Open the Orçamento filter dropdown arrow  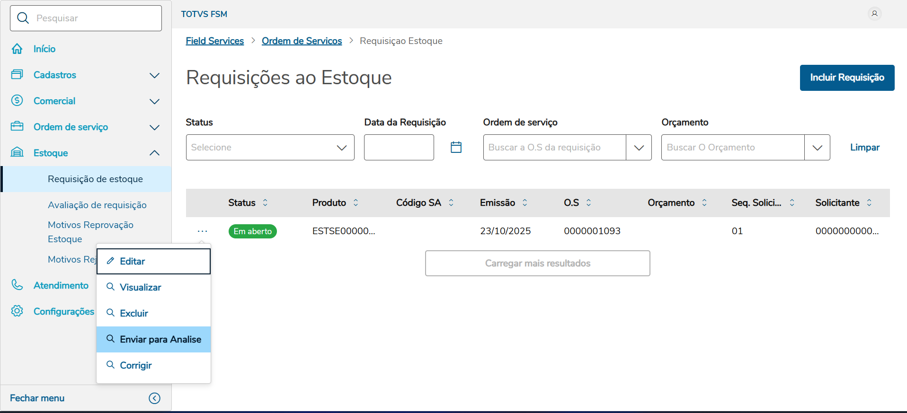point(817,147)
